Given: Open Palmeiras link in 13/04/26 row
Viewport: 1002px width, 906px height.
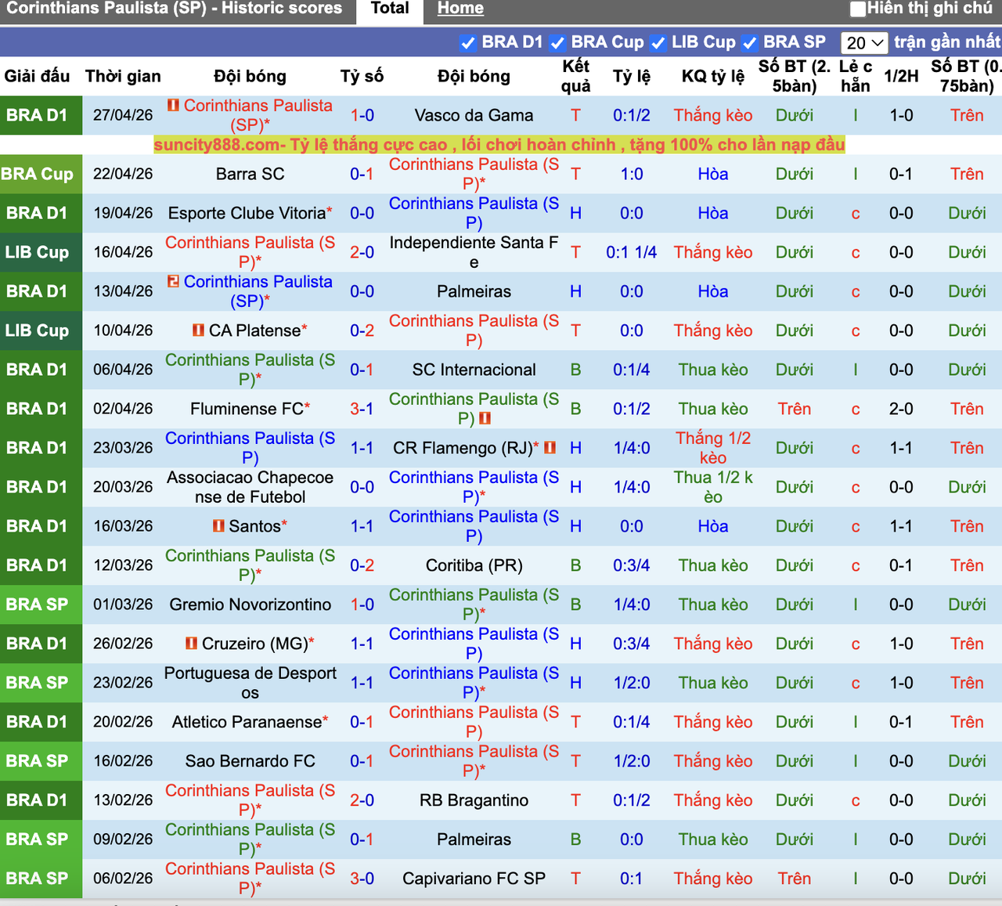Looking at the screenshot, I should click(x=474, y=291).
